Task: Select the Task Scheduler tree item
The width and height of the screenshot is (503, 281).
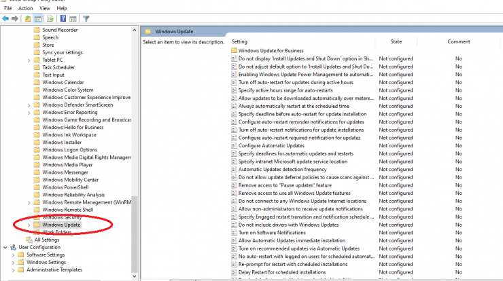Action: (x=58, y=67)
